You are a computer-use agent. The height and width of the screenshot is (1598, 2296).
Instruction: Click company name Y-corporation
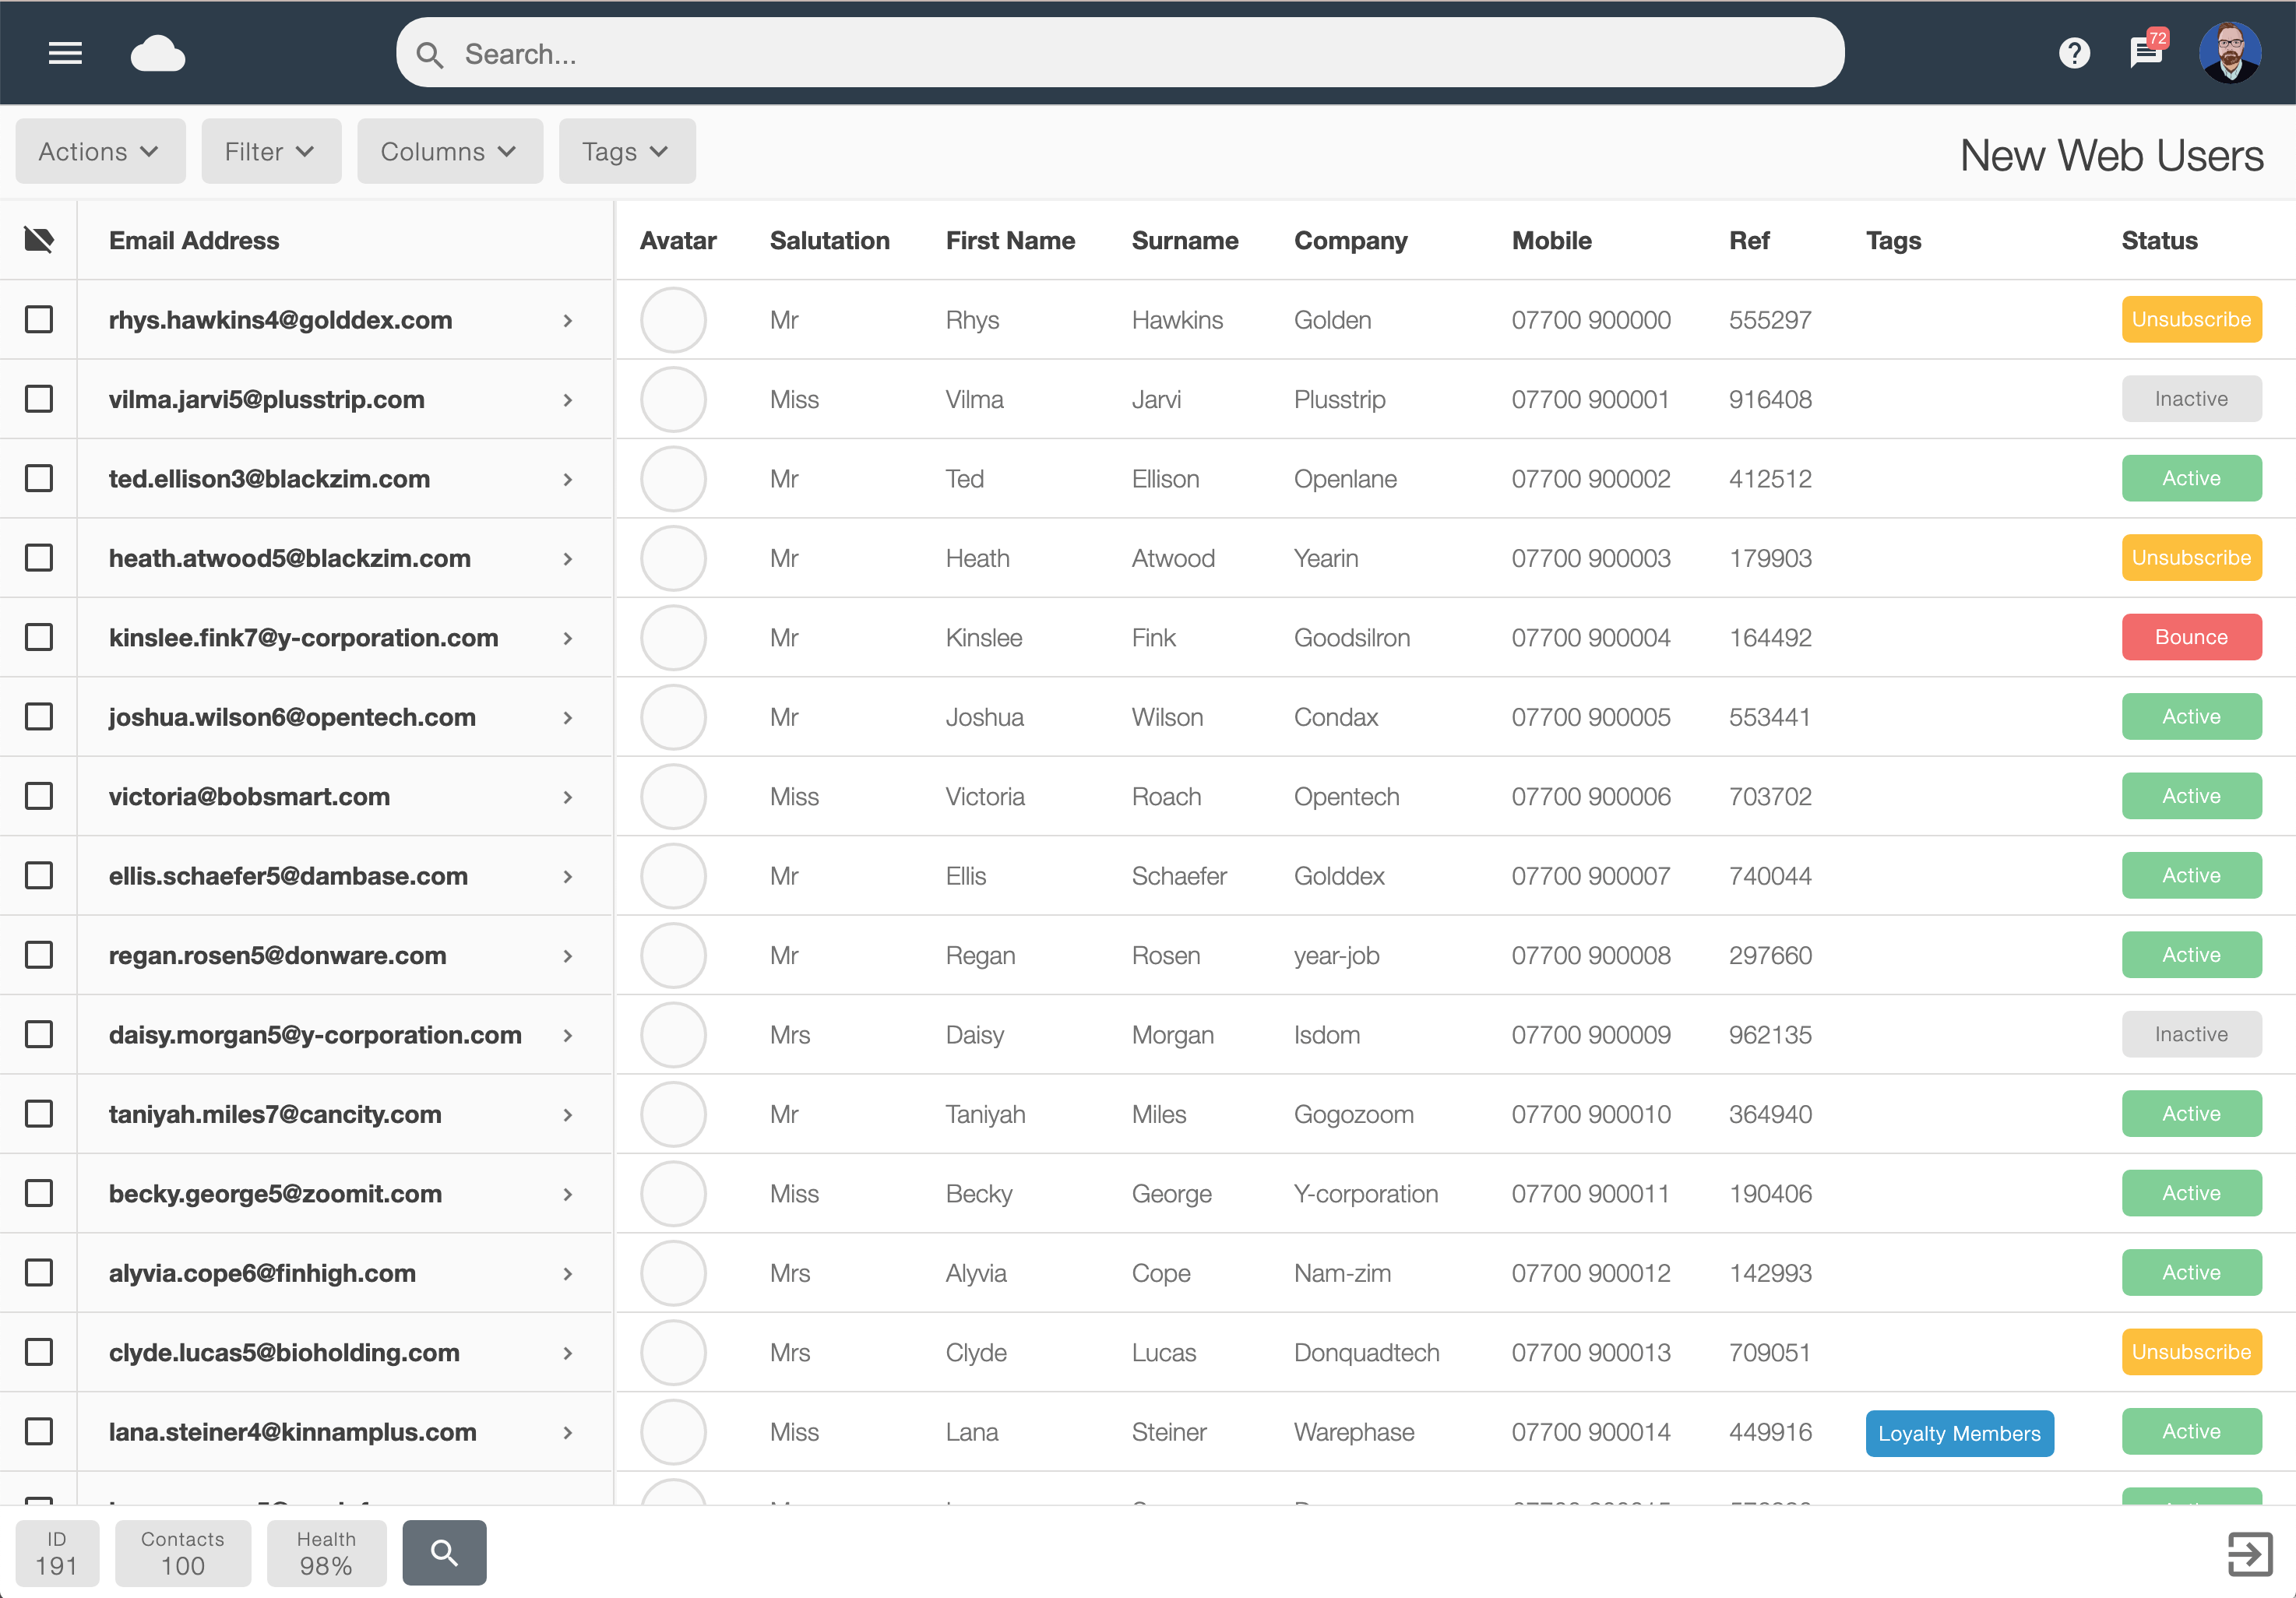pyautogui.click(x=1365, y=1193)
